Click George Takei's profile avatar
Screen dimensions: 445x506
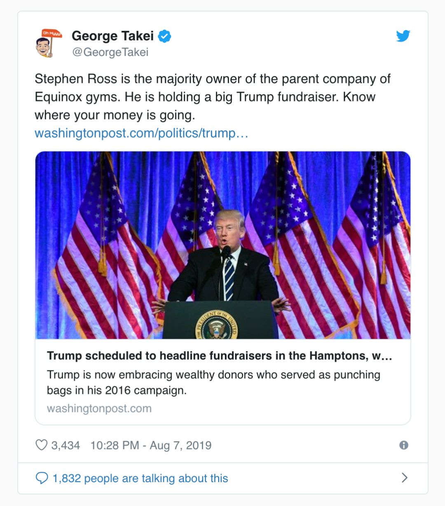(48, 43)
